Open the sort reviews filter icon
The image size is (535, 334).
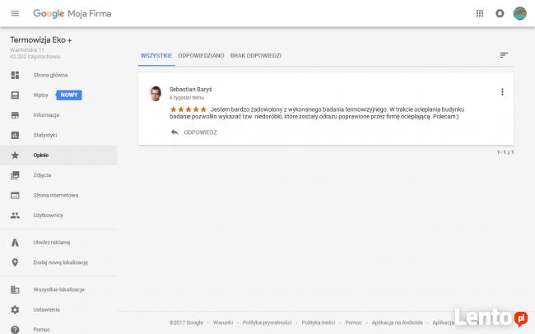coord(504,55)
